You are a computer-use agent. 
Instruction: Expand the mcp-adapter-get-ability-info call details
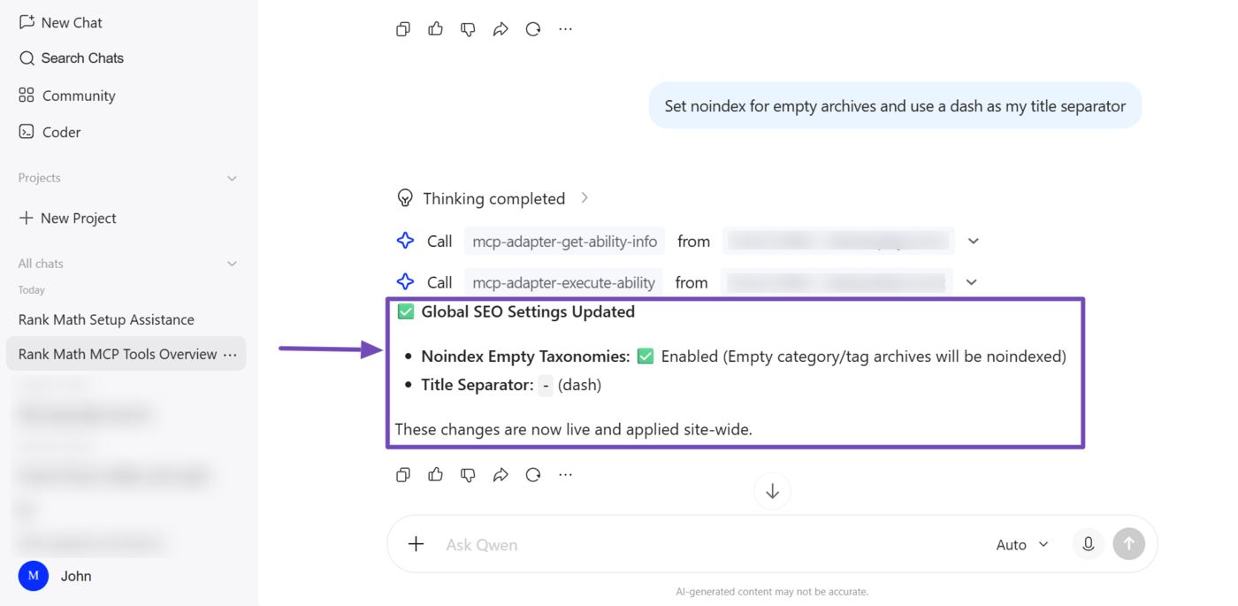pyautogui.click(x=974, y=241)
